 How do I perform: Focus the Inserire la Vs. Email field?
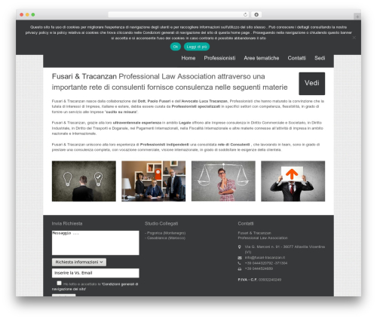(x=96, y=273)
